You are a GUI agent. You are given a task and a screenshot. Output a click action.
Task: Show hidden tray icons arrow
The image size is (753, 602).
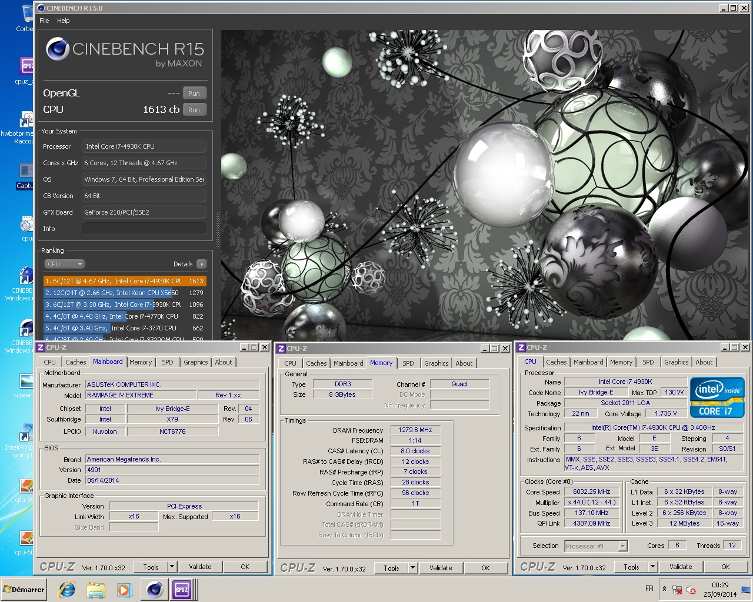pyautogui.click(x=664, y=589)
